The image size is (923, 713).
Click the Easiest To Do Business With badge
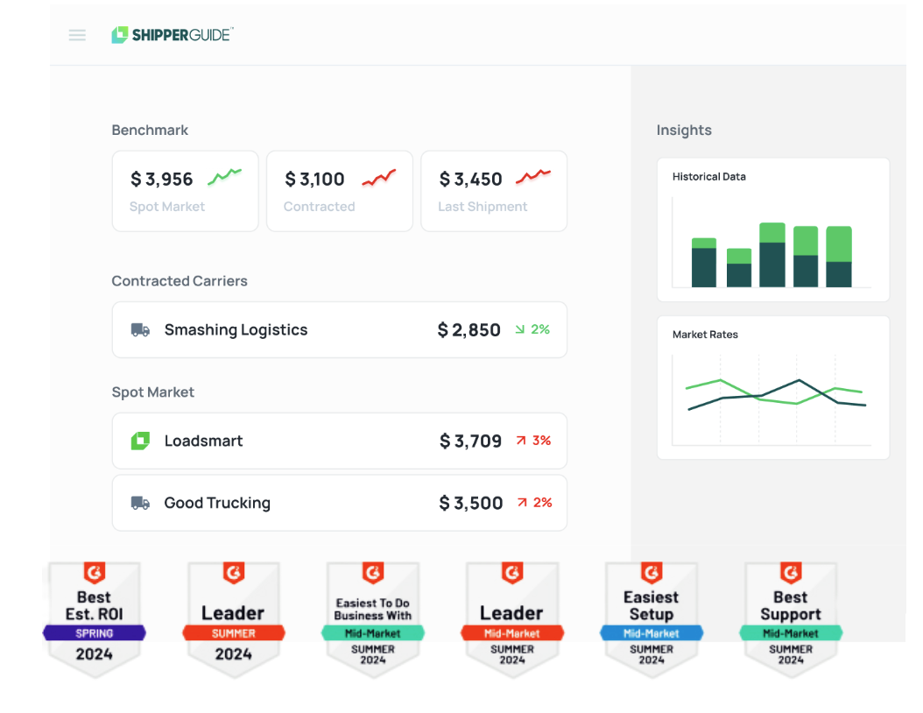click(x=372, y=618)
